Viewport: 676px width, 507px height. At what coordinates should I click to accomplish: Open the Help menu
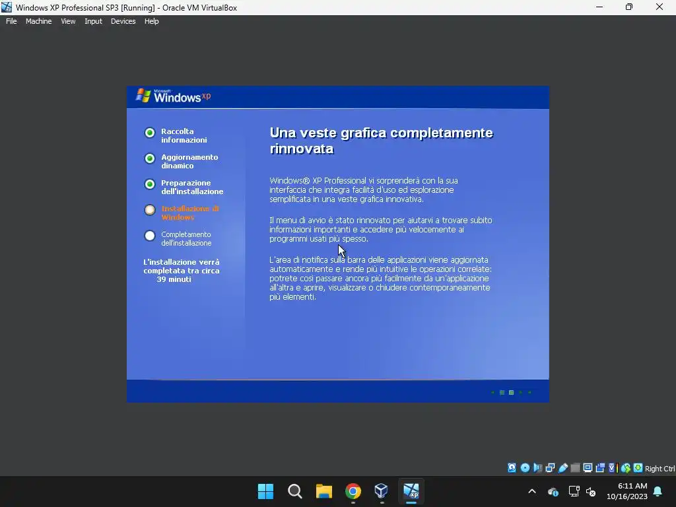tap(151, 21)
